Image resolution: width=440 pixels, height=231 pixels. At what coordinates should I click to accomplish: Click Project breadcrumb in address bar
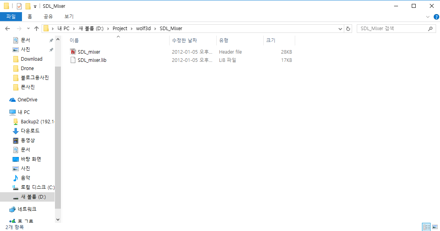pyautogui.click(x=120, y=29)
